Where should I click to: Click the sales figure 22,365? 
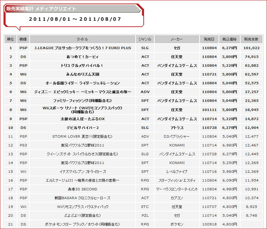click(252, 101)
